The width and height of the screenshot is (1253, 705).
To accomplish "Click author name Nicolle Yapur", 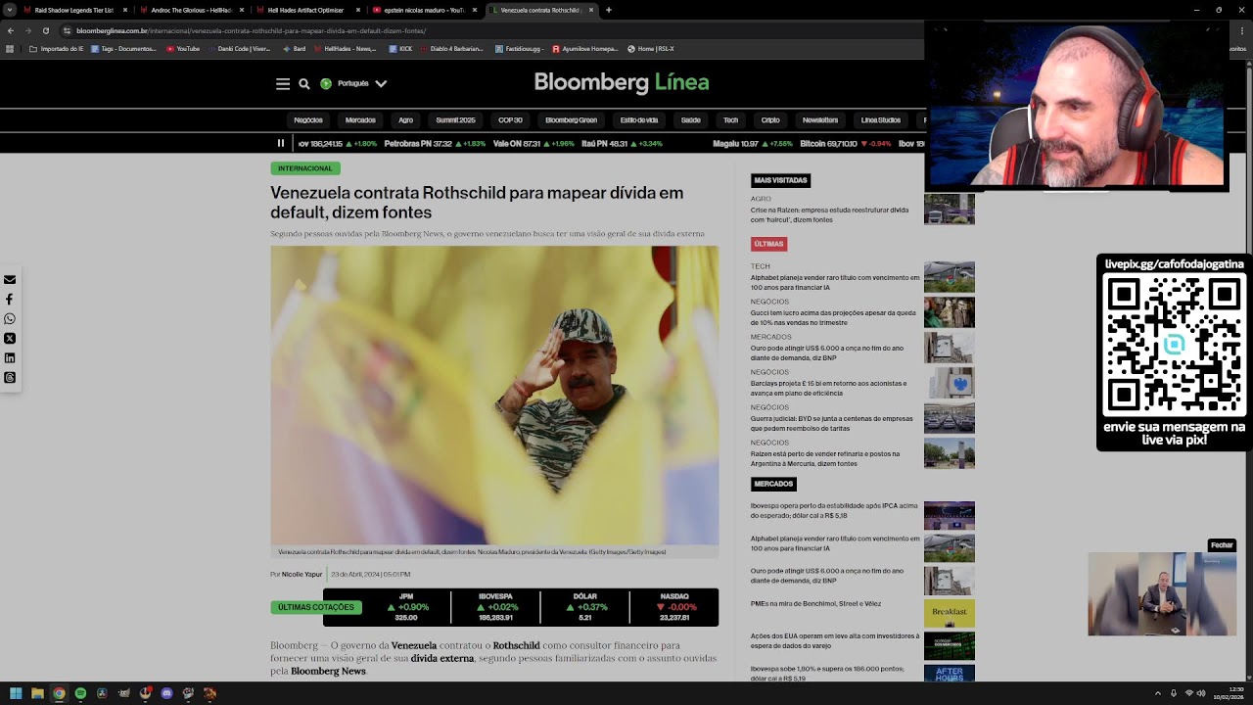I will (x=302, y=575).
